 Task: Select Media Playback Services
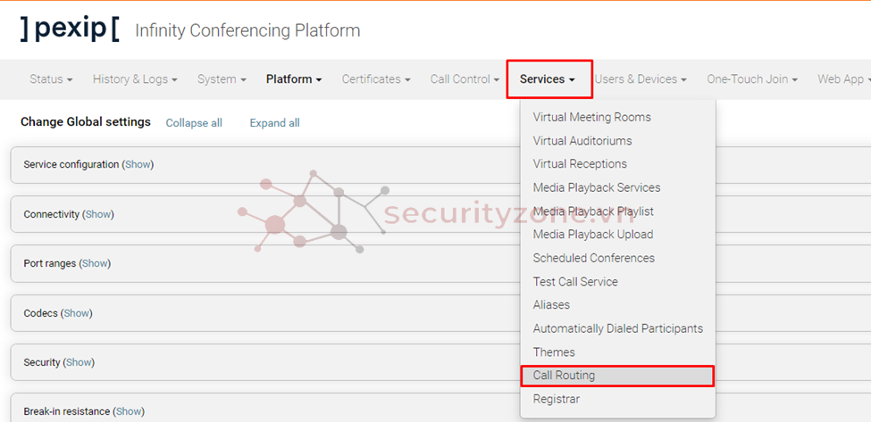pyautogui.click(x=597, y=187)
